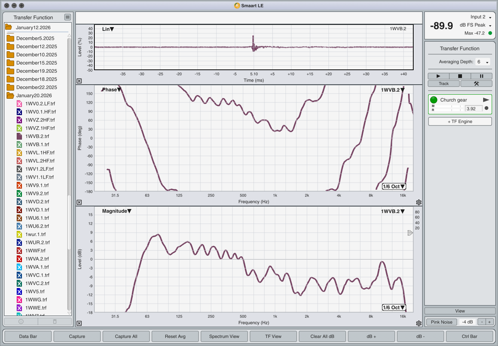Open the Averaging Depth dropdown

pos(483,62)
